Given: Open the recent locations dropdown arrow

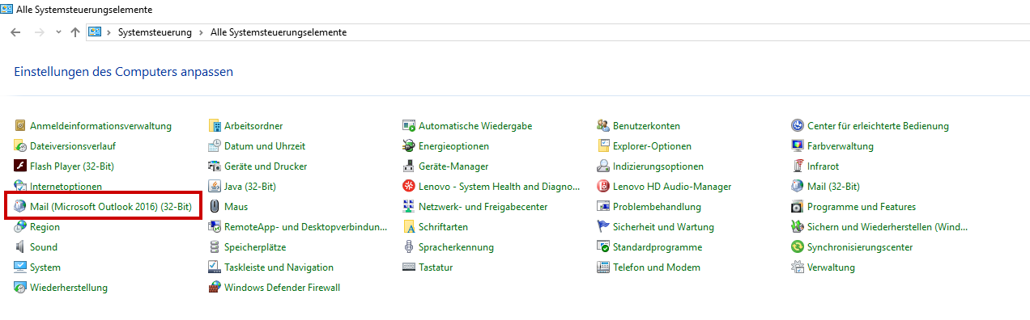Looking at the screenshot, I should point(58,32).
